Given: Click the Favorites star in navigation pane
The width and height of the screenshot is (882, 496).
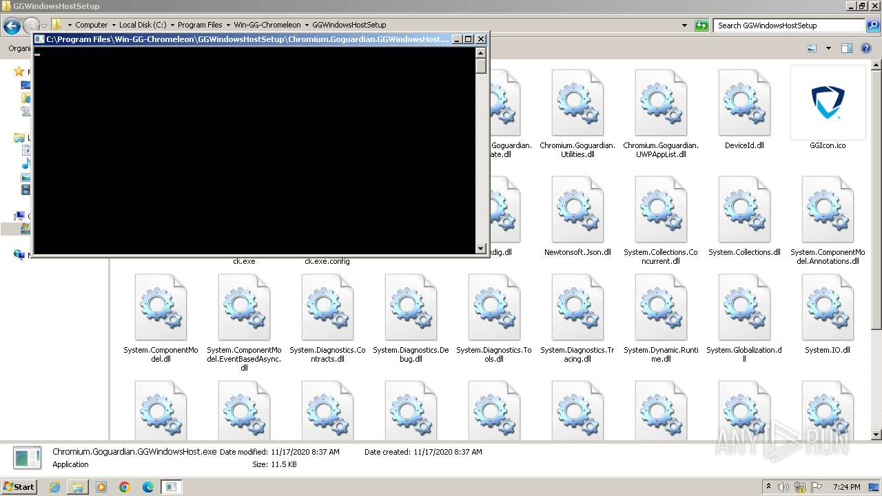Looking at the screenshot, I should [x=19, y=72].
